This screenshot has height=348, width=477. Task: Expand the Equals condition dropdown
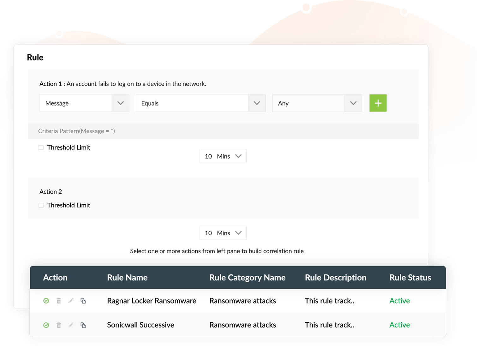pyautogui.click(x=200, y=103)
